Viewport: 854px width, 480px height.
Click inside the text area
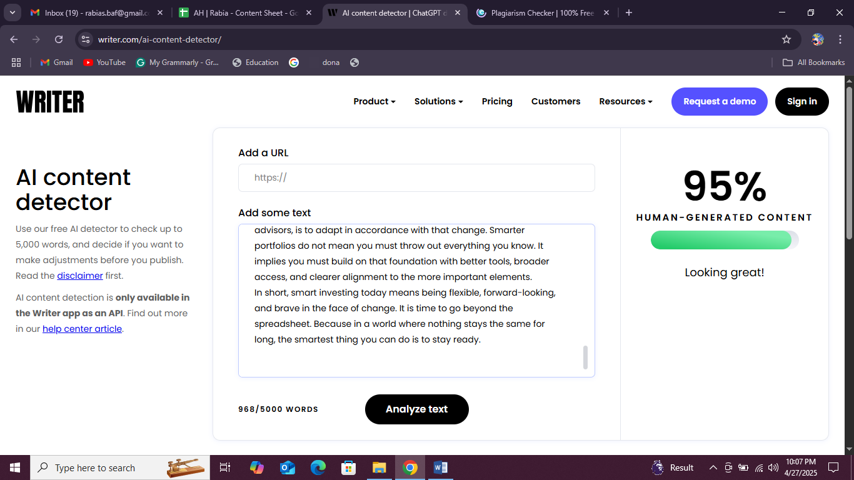[x=416, y=301]
